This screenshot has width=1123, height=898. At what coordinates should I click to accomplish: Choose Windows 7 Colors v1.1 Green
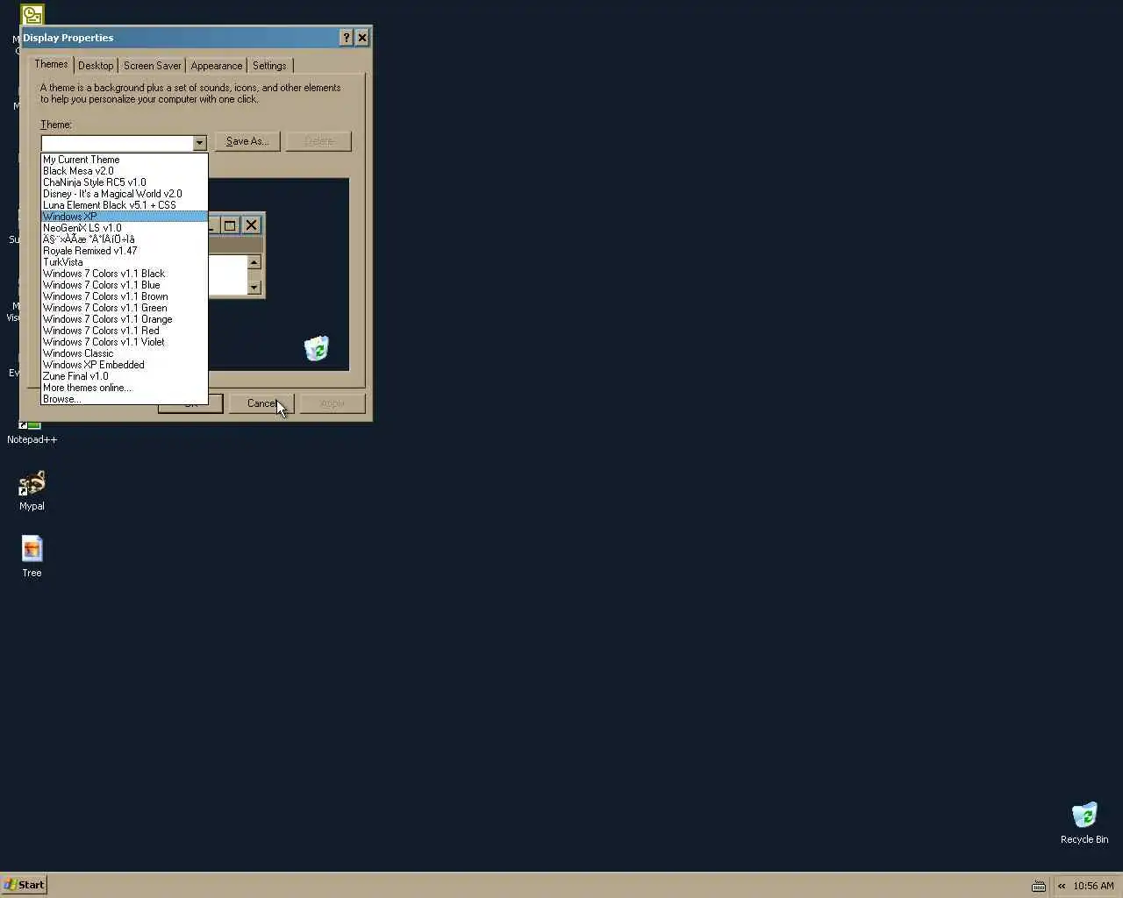pos(124,308)
